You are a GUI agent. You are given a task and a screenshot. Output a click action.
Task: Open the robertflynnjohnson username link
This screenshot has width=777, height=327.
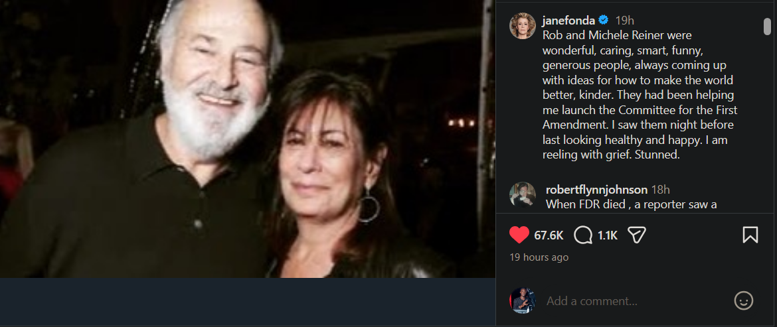596,190
